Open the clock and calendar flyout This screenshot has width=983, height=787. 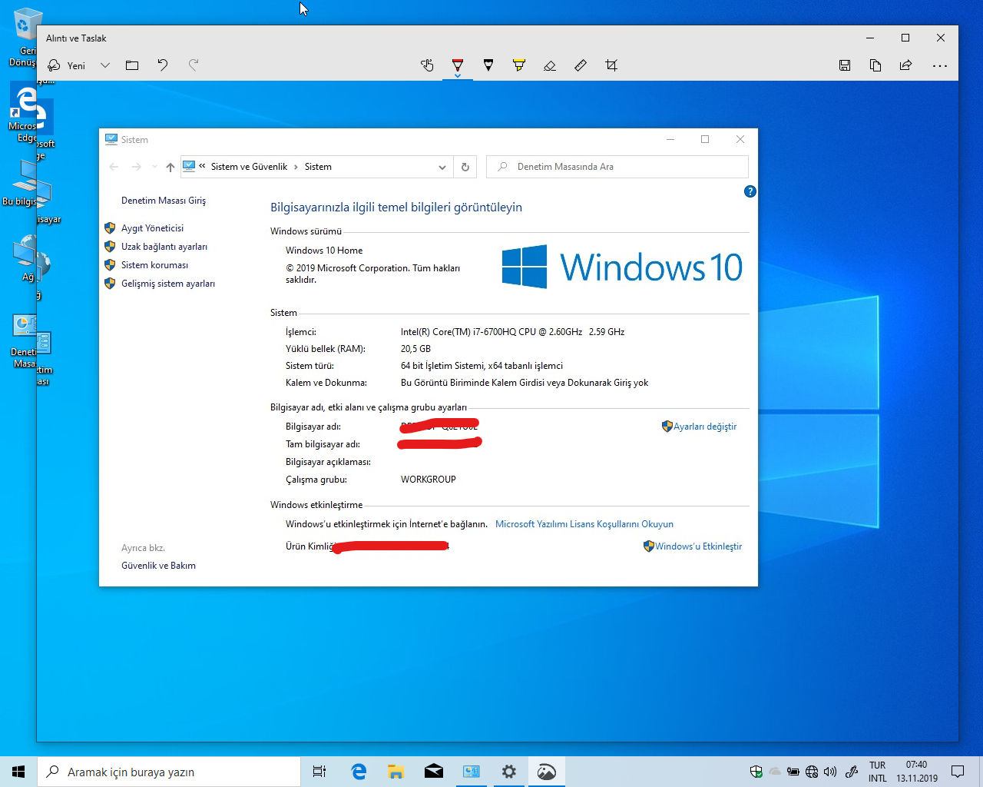[917, 772]
